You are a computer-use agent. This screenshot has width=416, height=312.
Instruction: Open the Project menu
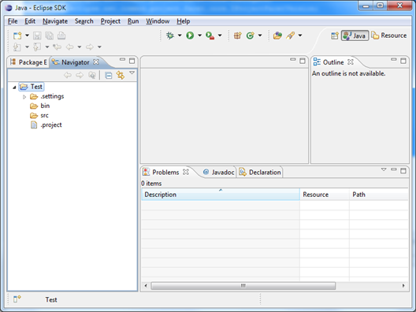110,21
